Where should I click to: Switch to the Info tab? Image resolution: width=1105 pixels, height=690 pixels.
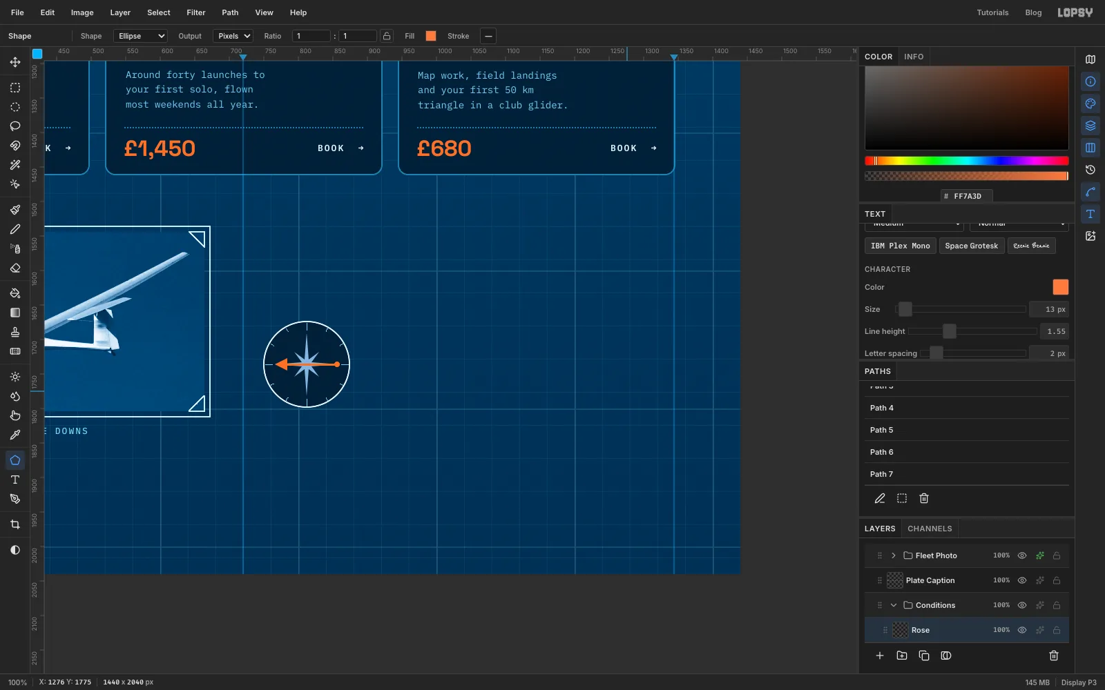coord(914,57)
